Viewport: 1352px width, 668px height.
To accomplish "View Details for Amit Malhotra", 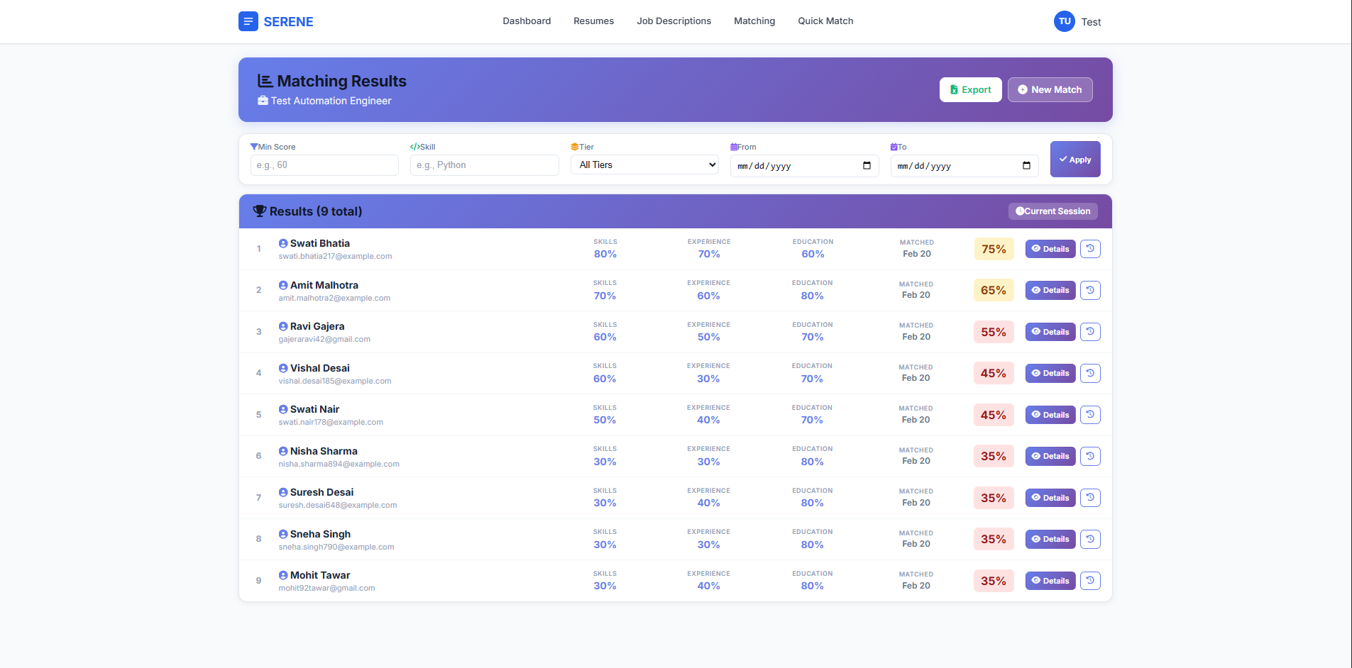I will [x=1050, y=290].
